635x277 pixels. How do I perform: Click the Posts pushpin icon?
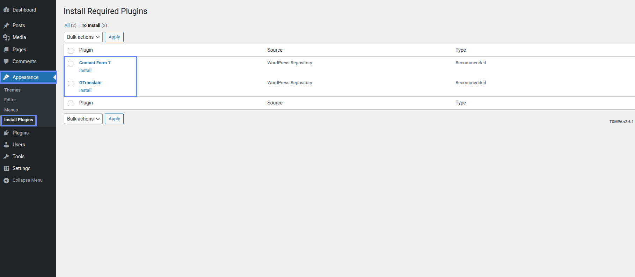coord(6,25)
